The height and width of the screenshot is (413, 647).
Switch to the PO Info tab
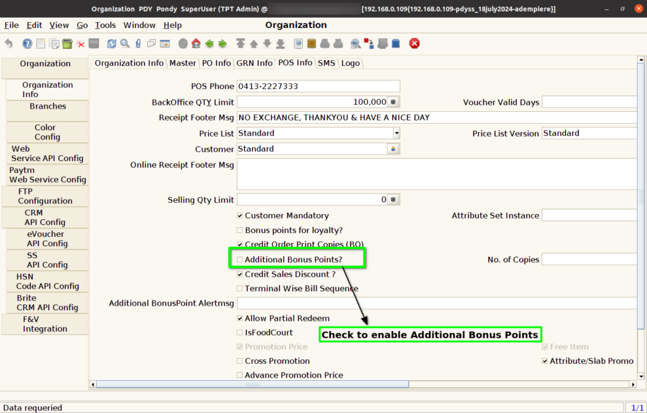tap(216, 63)
